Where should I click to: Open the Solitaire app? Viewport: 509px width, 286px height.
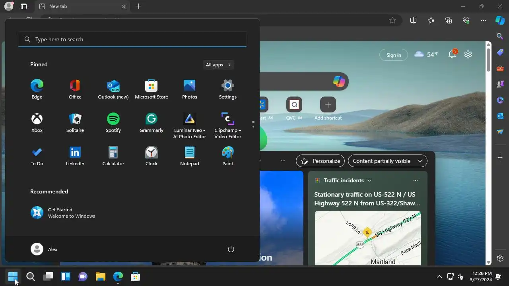pos(75,123)
